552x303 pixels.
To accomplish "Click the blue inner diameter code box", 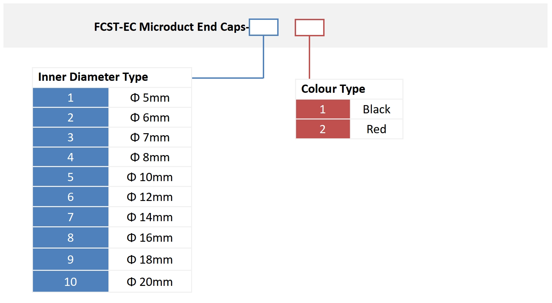I will pos(263,27).
